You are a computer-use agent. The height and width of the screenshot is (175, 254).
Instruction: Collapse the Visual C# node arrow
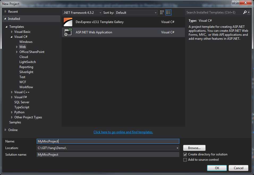11,37
